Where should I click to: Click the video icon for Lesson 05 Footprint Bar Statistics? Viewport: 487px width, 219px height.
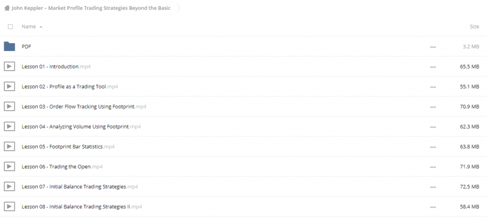9,146
